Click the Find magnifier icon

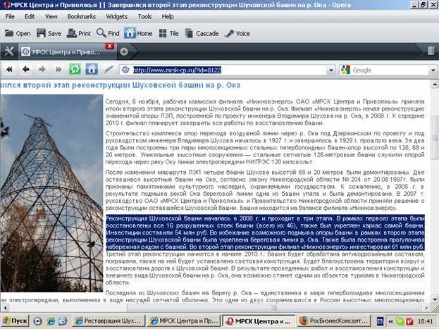pos(101,33)
